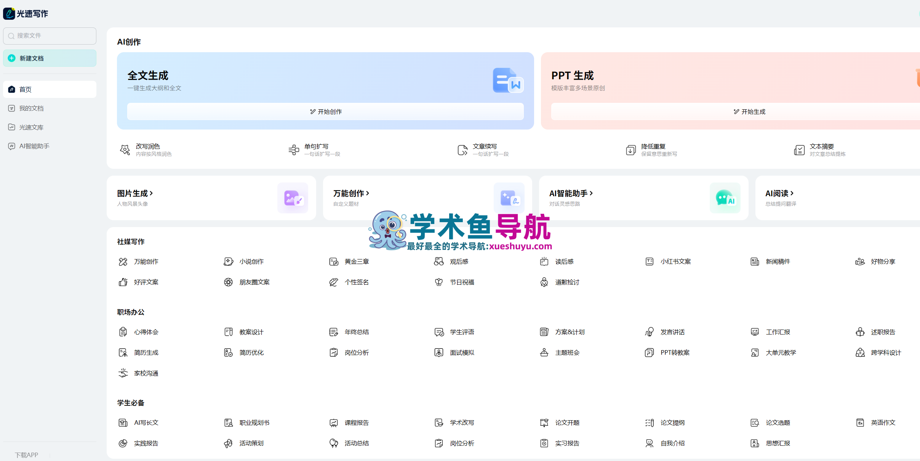Open 我的文档 in the sidebar

click(50, 108)
